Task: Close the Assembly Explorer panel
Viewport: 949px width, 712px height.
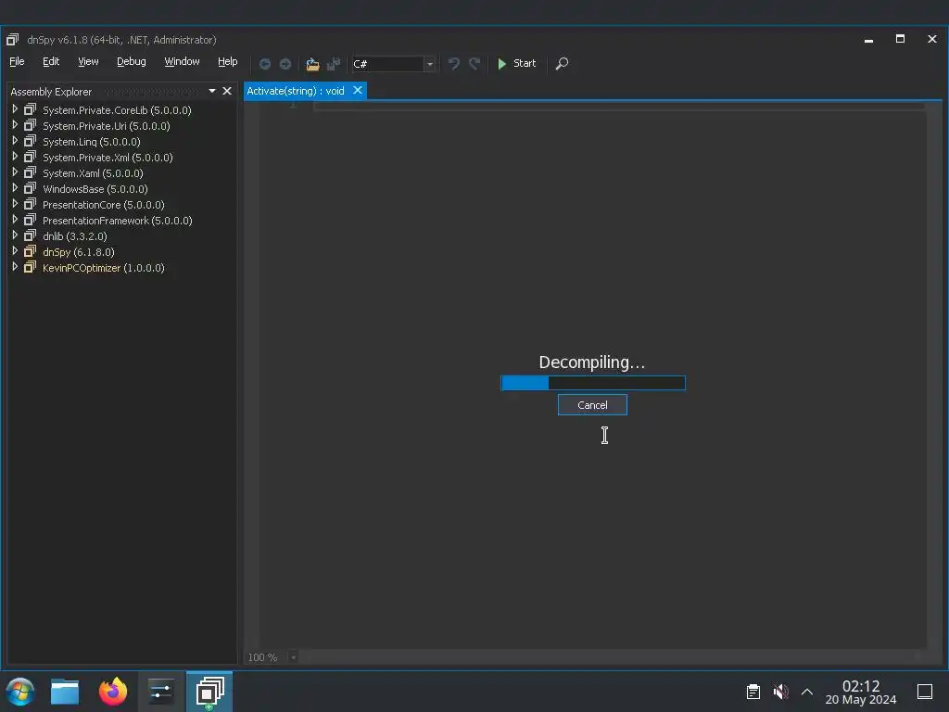Action: tap(227, 91)
